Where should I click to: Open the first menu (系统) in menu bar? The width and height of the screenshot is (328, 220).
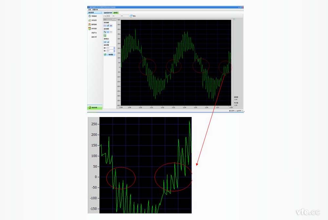[90, 9]
